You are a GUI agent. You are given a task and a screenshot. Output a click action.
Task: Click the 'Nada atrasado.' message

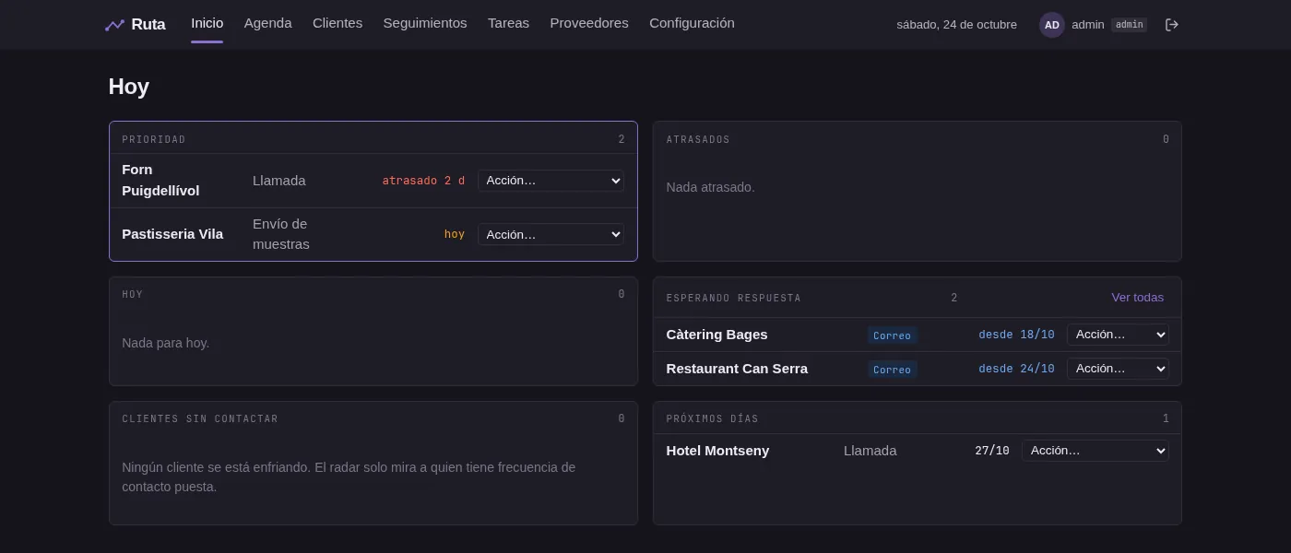710,187
